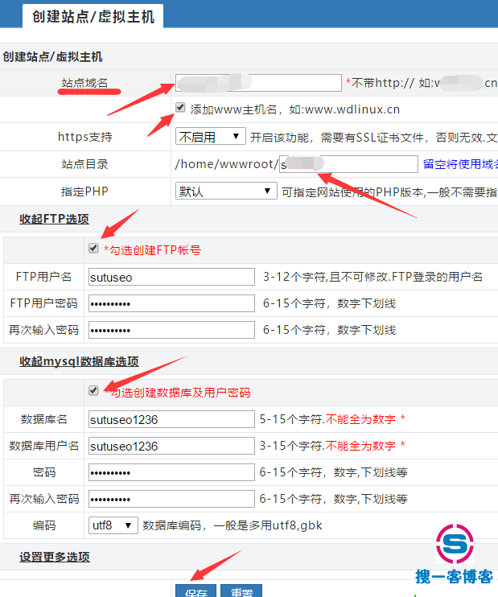Collapse the 收起FTP选项 section
Viewport: 498px width, 597px height.
tap(54, 220)
